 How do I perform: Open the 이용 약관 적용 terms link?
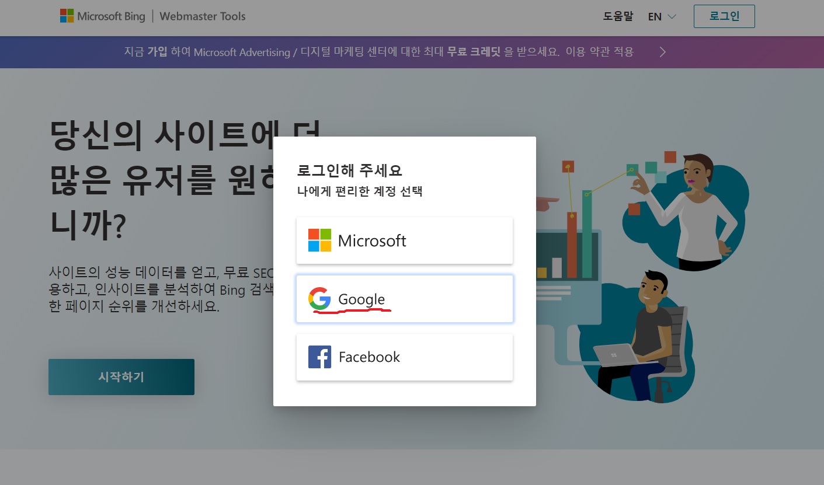(x=599, y=52)
